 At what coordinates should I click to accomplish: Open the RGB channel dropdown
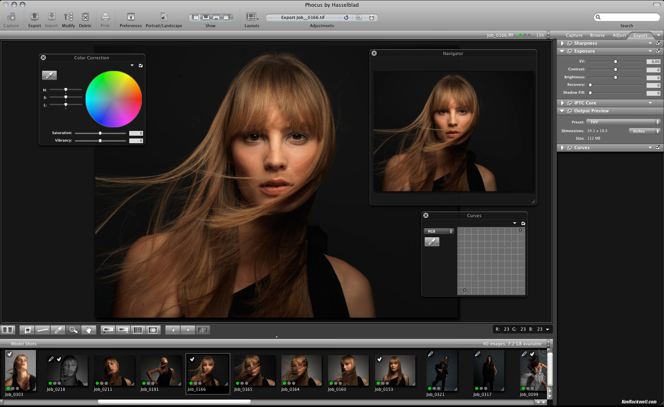439,231
